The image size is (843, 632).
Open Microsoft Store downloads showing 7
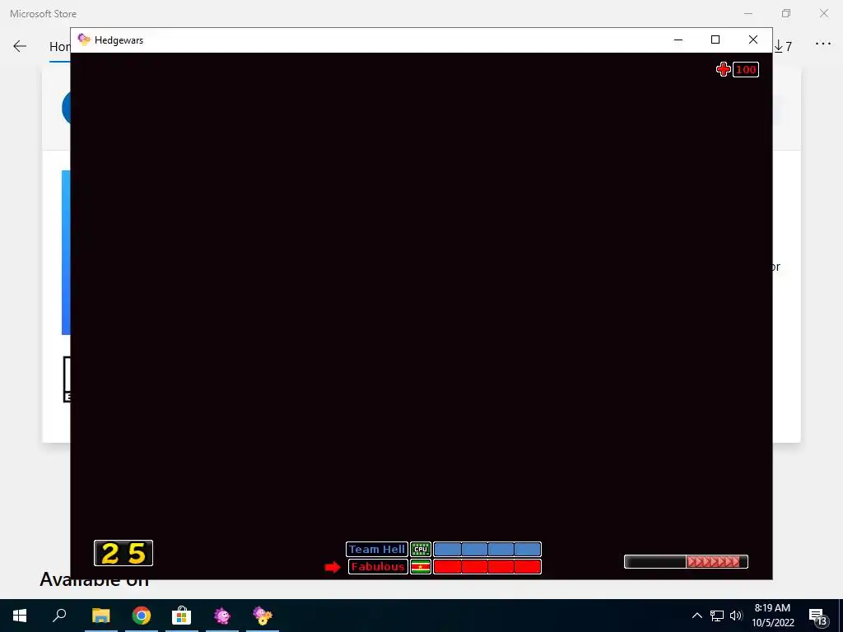coord(783,47)
